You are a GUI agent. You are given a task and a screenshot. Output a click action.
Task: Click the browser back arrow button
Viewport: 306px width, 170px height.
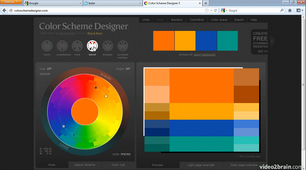[x=4, y=10]
